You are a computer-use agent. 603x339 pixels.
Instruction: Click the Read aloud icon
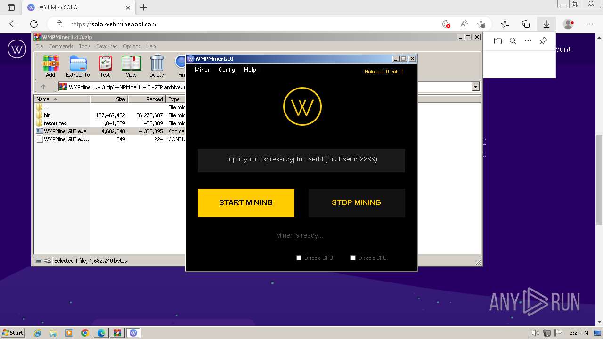pyautogui.click(x=464, y=24)
